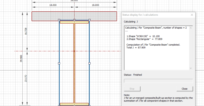Click the Close button in the dialog
Viewport: 204px width, 106px height.
pos(185,89)
